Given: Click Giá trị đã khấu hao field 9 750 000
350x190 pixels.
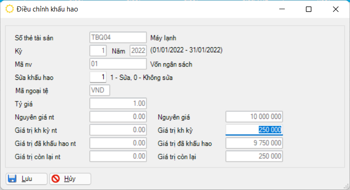Looking at the screenshot, I should click(254, 144).
